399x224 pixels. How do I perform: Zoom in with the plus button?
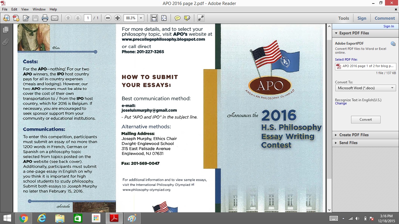[x=117, y=18]
